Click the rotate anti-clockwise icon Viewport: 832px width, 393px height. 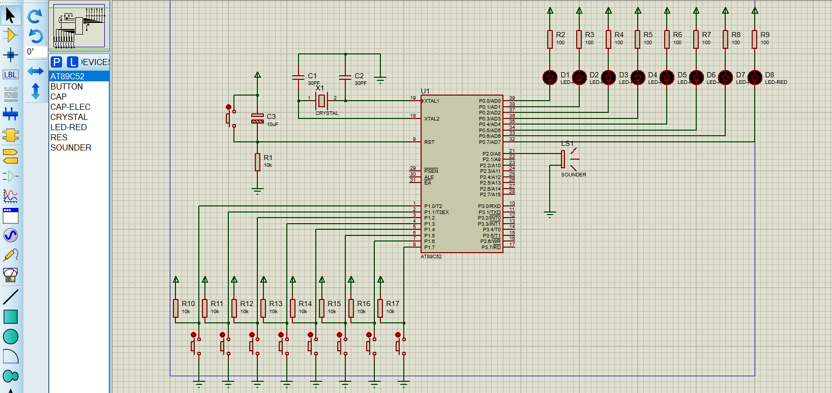(35, 36)
